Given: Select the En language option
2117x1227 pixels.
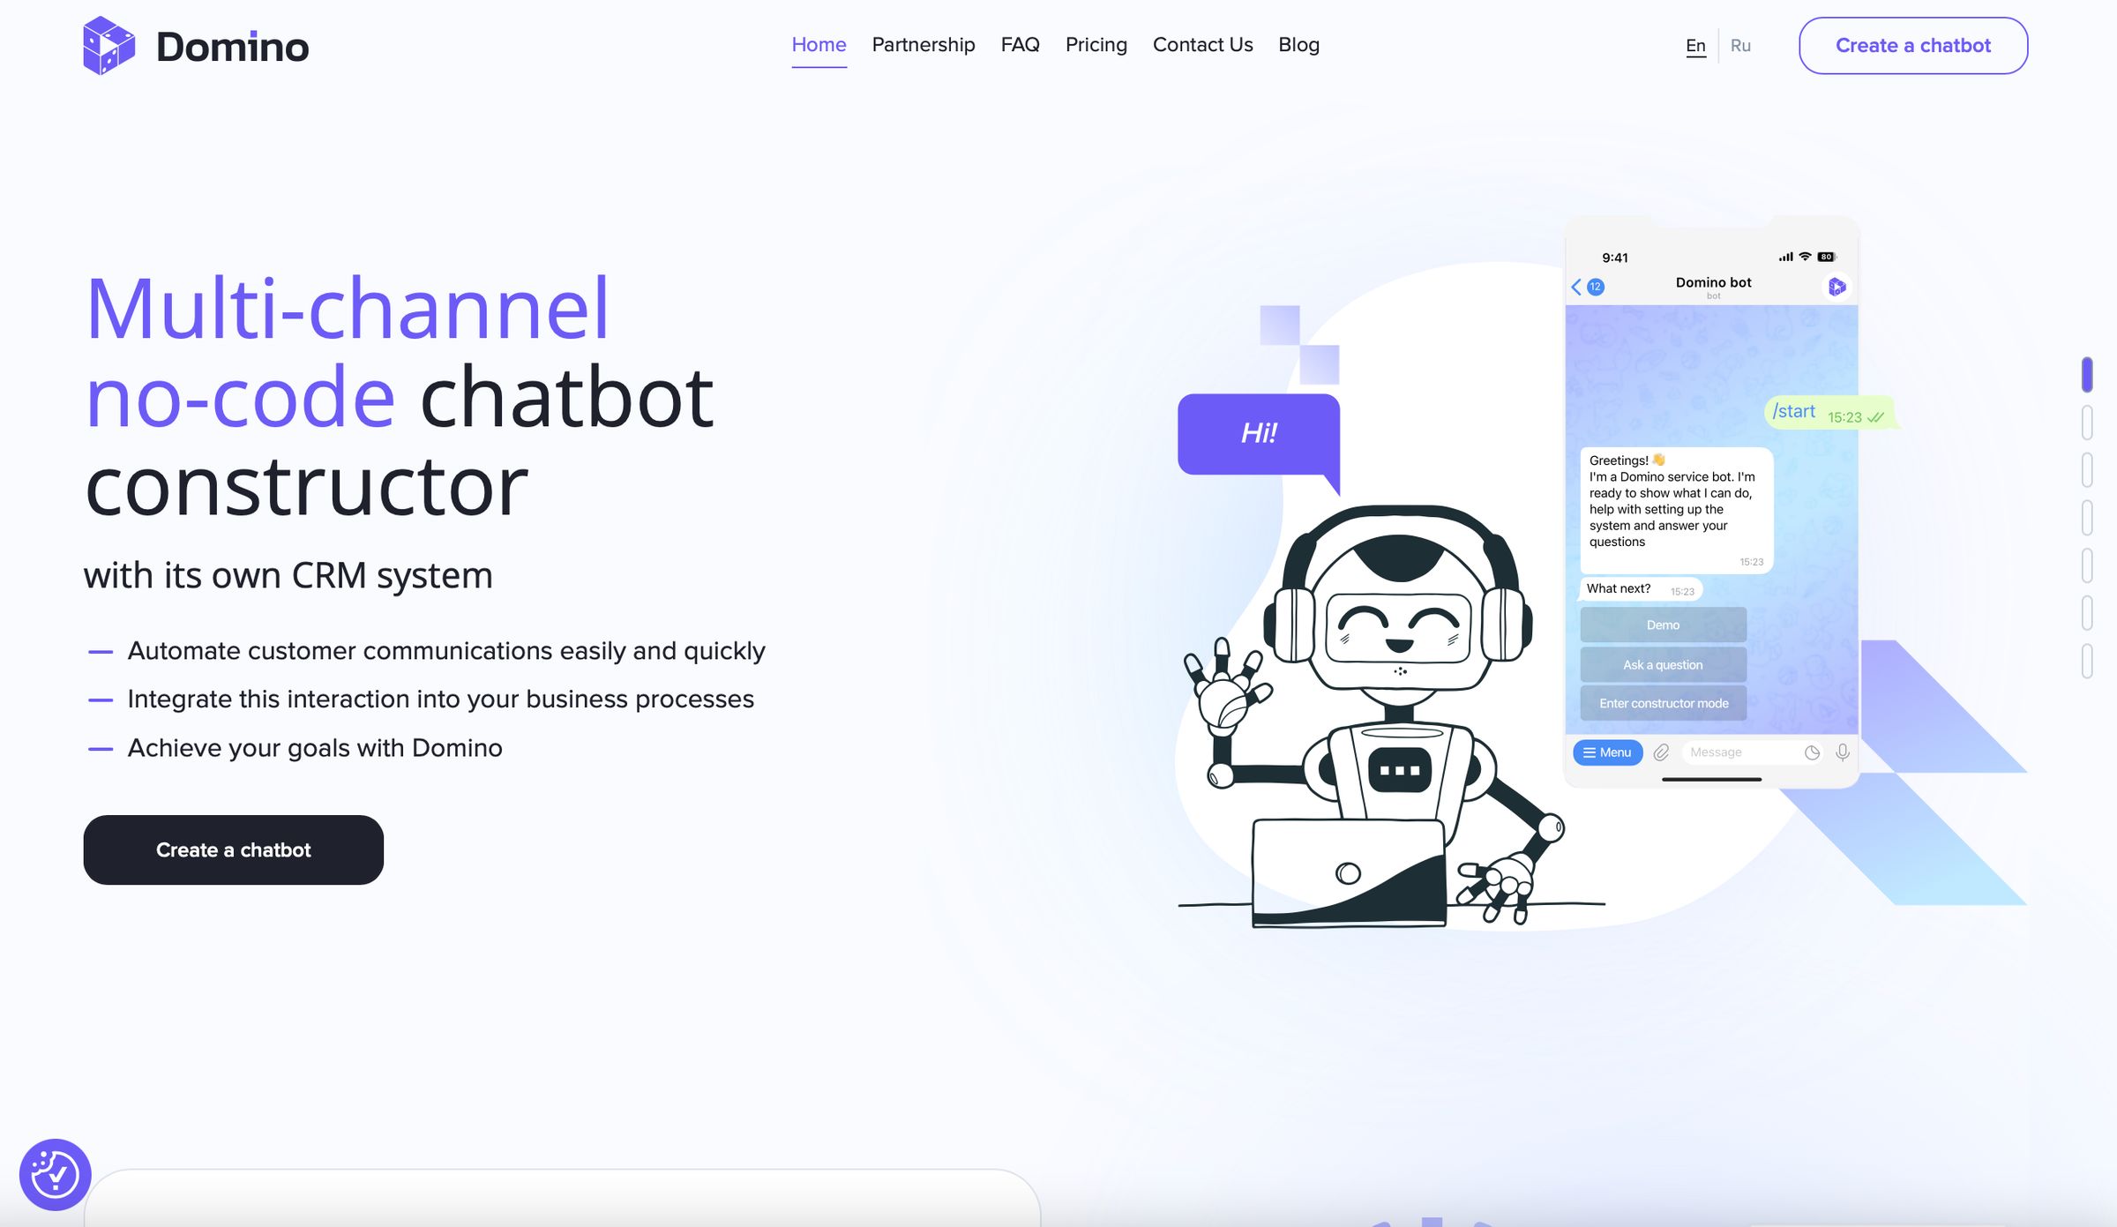Looking at the screenshot, I should [1696, 45].
